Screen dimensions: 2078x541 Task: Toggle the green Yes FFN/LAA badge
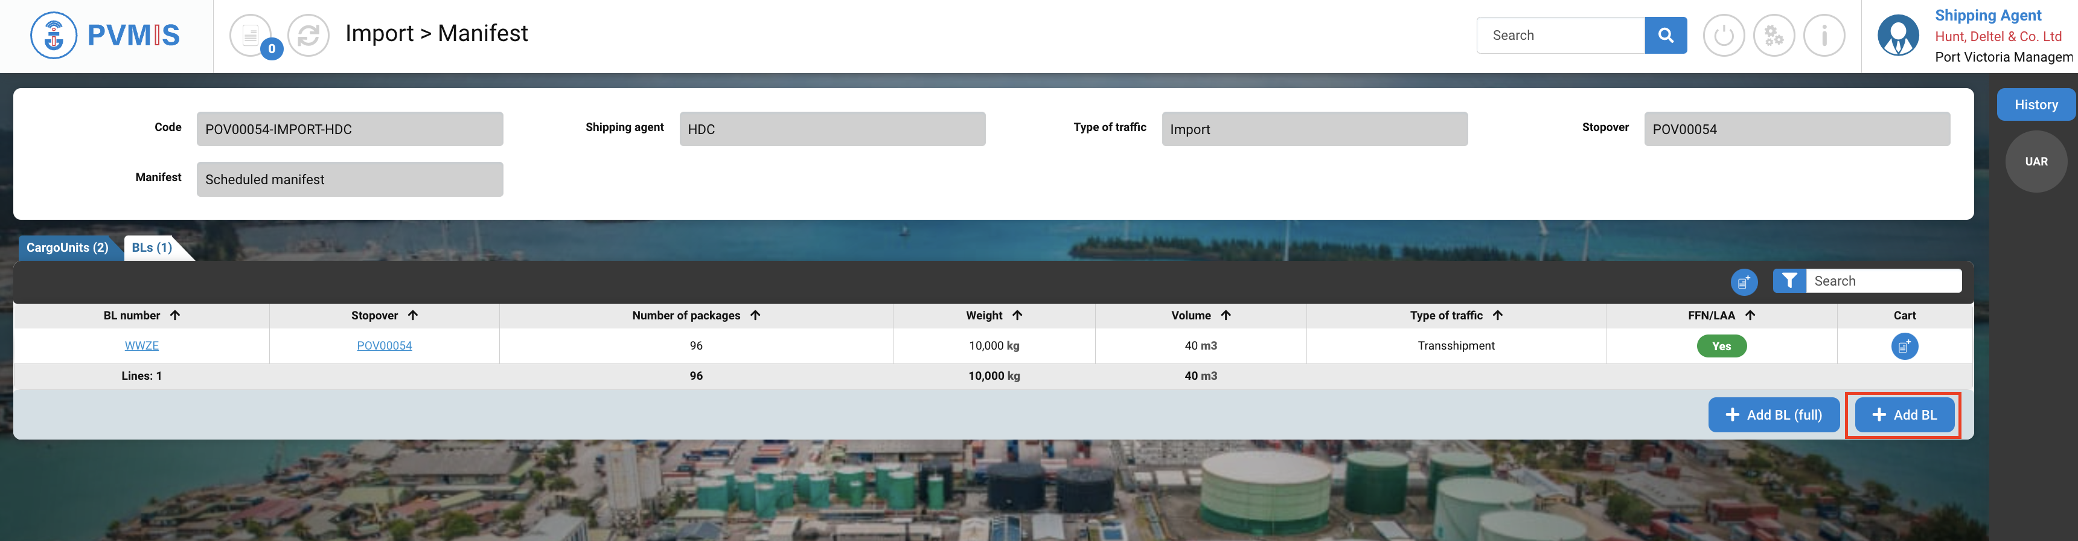(x=1721, y=346)
